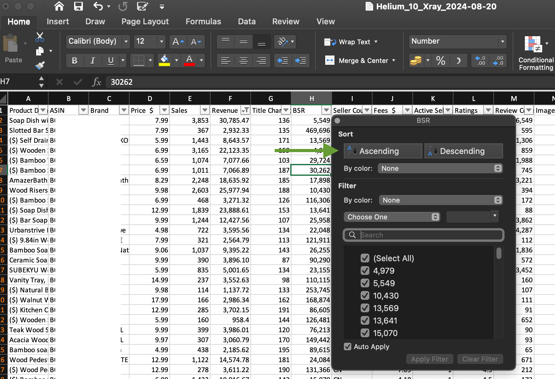The image size is (555, 379).
Task: Uncheck the 13,569 filter value
Action: (365, 308)
